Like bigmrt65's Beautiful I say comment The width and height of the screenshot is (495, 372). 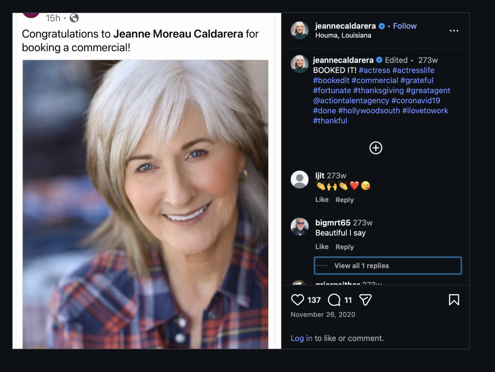(x=322, y=246)
